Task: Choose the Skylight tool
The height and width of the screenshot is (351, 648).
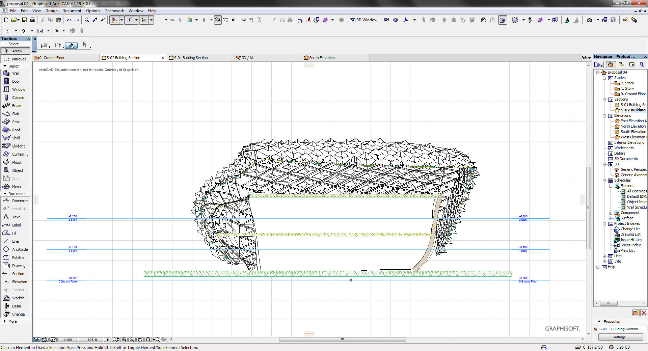Action: coord(18,146)
